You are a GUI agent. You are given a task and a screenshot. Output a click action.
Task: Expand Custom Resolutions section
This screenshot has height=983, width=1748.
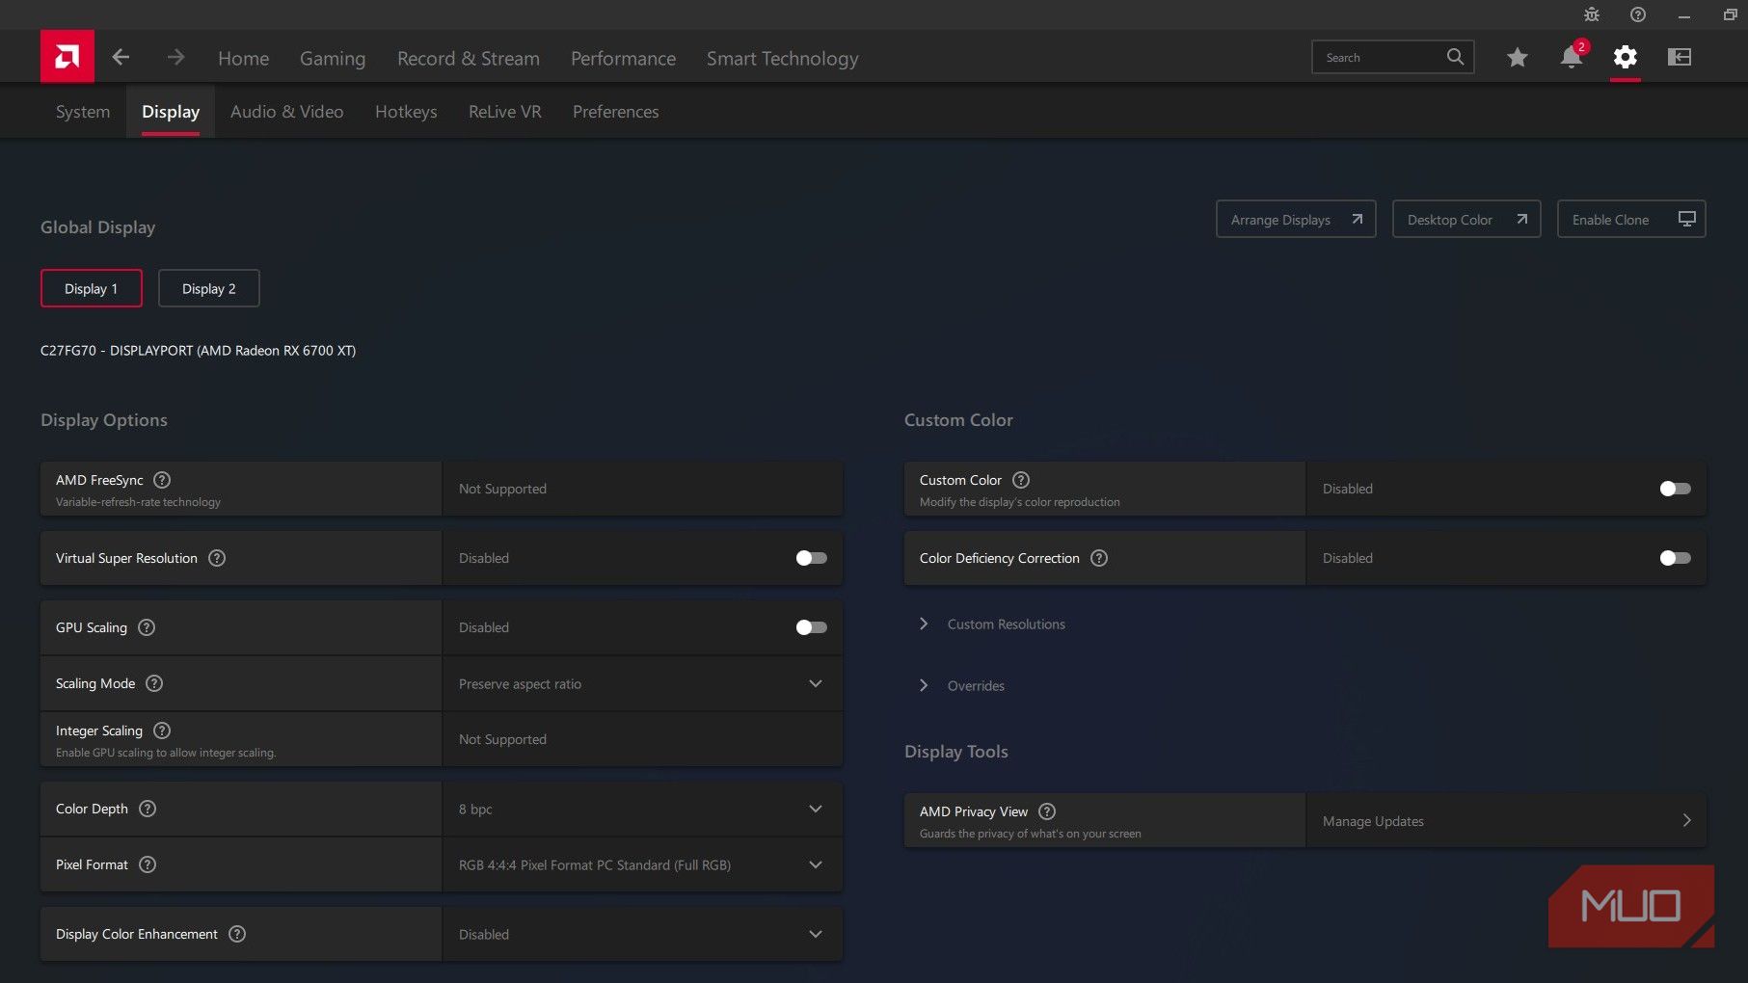tap(993, 624)
